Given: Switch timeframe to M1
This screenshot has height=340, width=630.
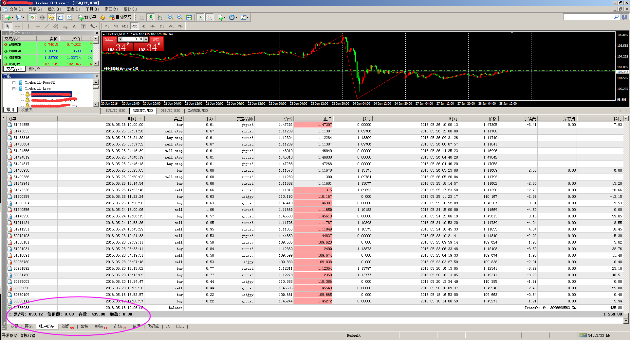Looking at the screenshot, I should tap(107, 26).
